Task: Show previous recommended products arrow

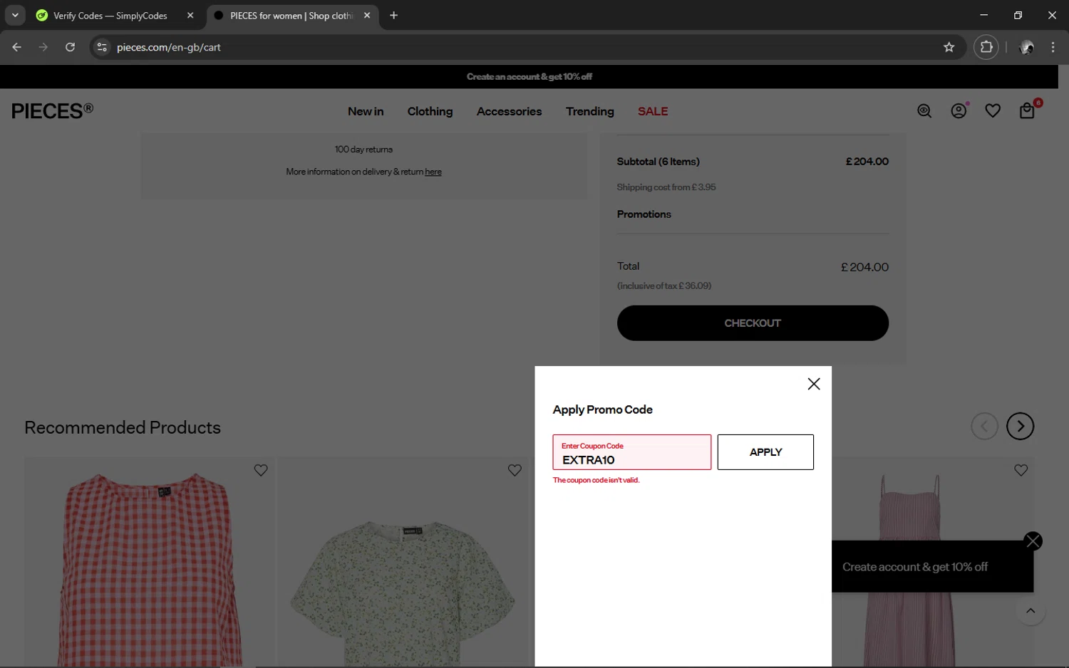Action: click(984, 427)
